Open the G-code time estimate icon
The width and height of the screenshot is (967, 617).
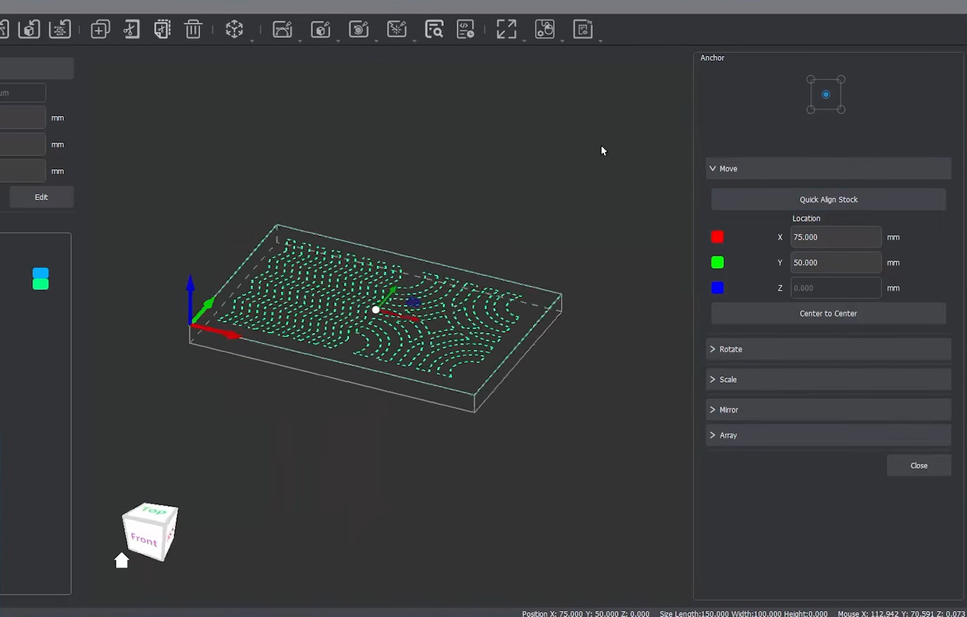465,29
